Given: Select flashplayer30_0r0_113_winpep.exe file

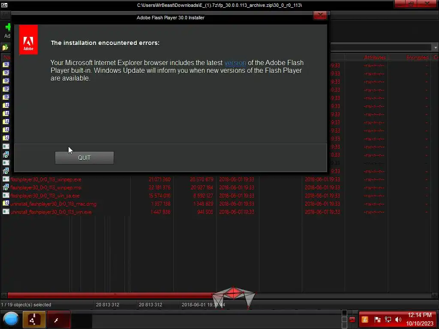Looking at the screenshot, I should pyautogui.click(x=45, y=179).
